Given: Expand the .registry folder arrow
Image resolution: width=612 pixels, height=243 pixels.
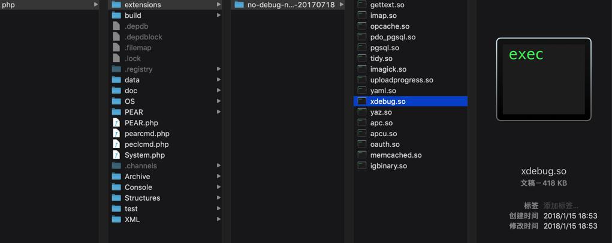Looking at the screenshot, I should click(219, 69).
